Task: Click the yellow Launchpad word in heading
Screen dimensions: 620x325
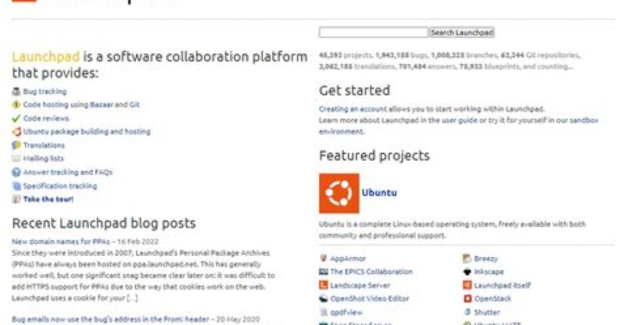Action: point(46,56)
